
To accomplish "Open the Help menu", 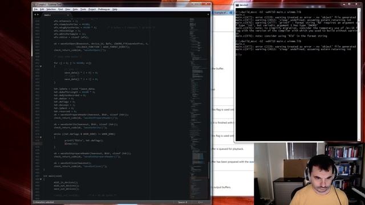I will [115, 9].
